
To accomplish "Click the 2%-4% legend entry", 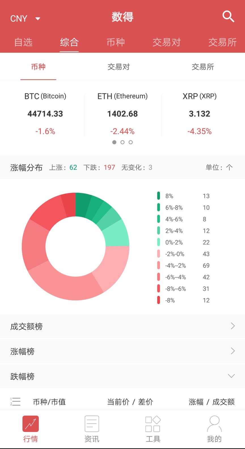I will coord(183,230).
